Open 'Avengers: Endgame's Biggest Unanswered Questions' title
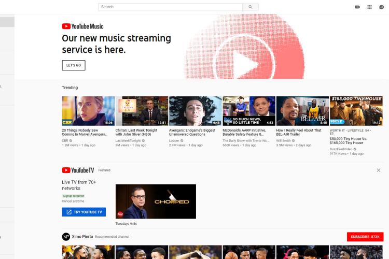This screenshot has width=389, height=259. [x=192, y=133]
